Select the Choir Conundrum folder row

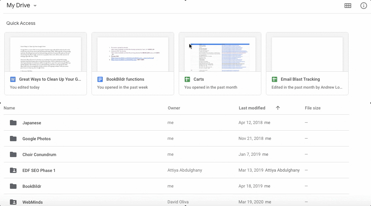[x=39, y=154]
